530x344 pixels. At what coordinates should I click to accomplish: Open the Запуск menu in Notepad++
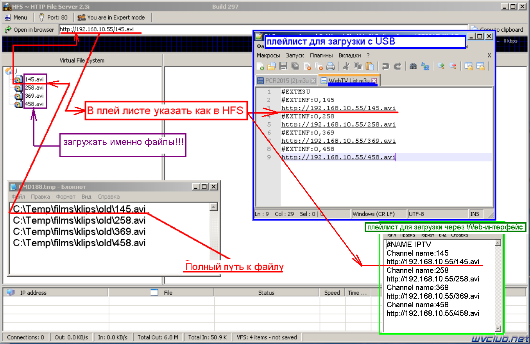(x=295, y=56)
